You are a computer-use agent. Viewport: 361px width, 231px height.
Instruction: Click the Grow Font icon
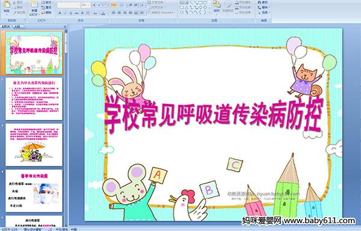tap(94, 5)
